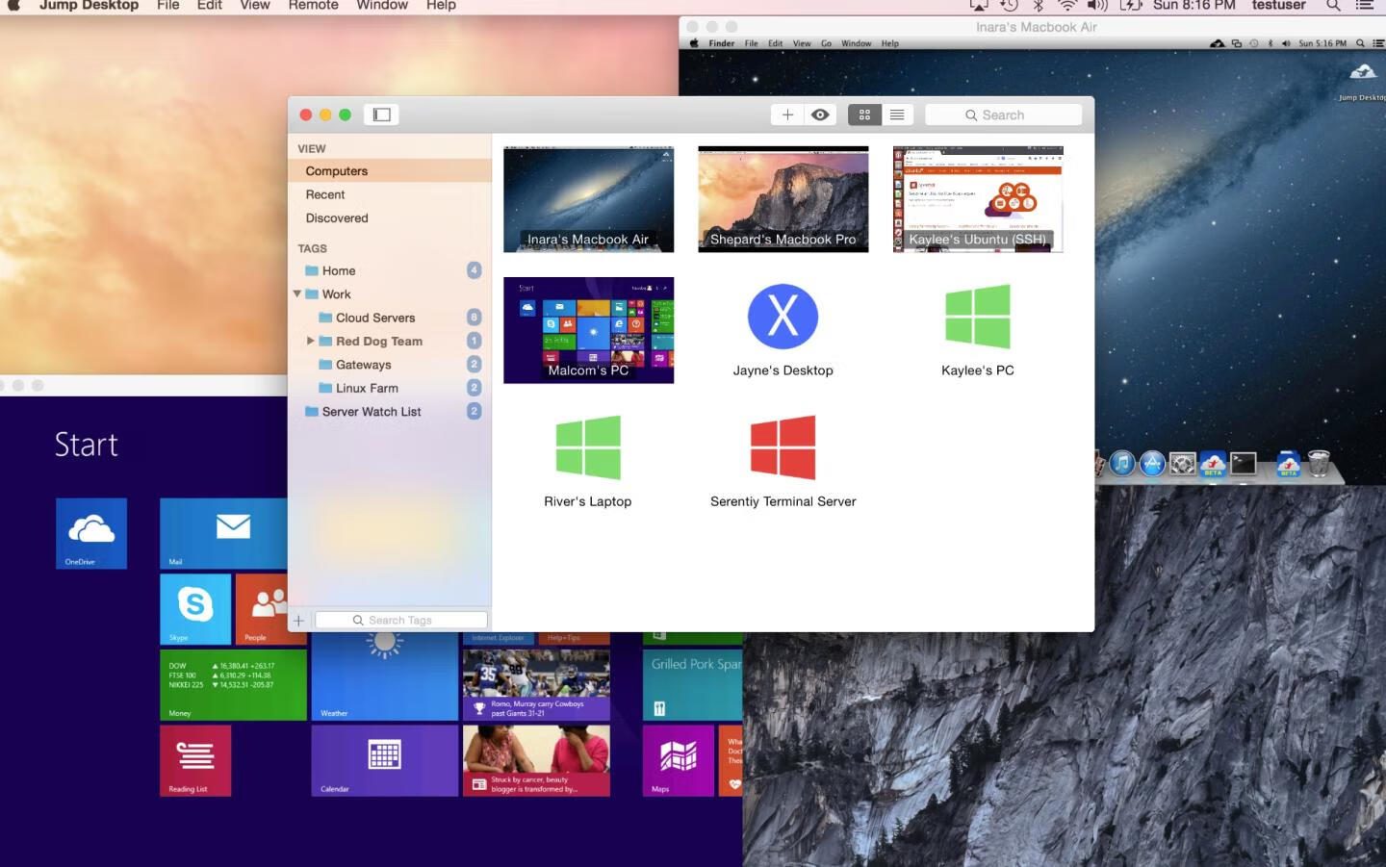
Task: Click the Spotlight magnifier in menu bar
Action: pos(1333,6)
